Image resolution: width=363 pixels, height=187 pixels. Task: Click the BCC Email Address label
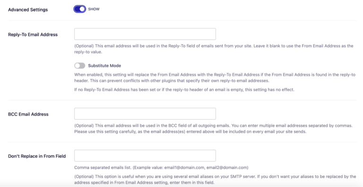(x=28, y=114)
